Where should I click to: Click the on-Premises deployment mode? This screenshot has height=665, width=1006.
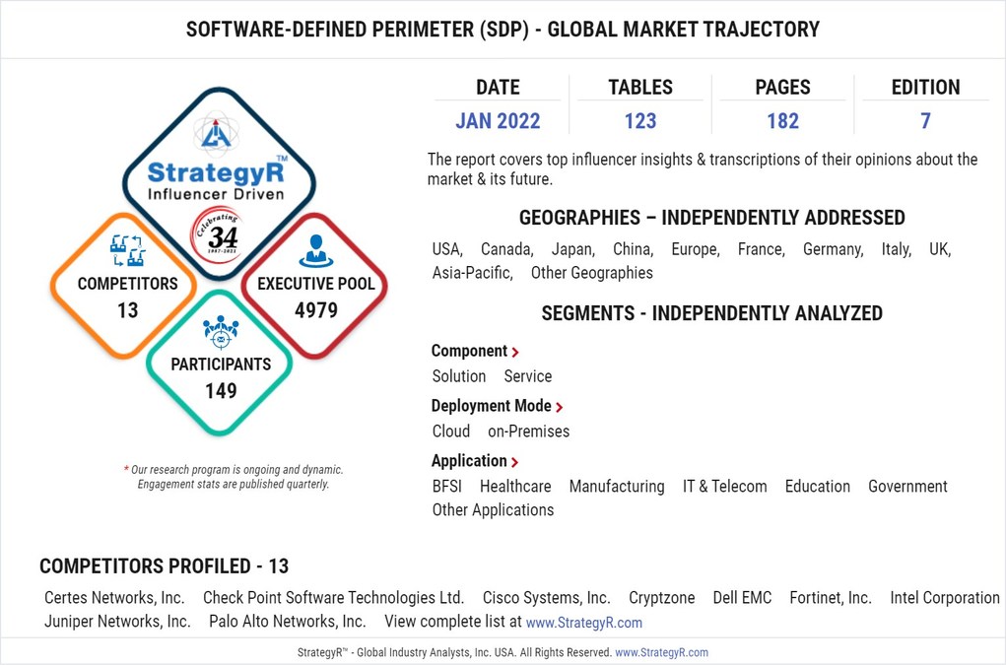529,432
